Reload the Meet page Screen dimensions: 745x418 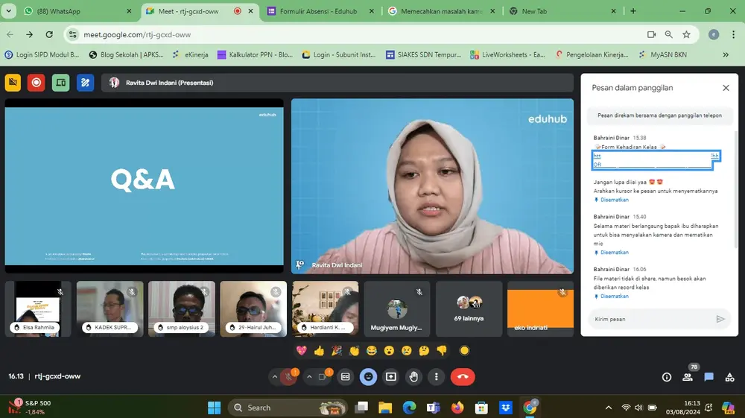point(49,34)
